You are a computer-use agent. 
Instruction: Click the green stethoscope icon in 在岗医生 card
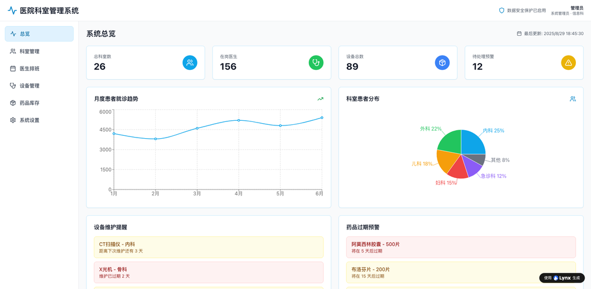point(316,62)
